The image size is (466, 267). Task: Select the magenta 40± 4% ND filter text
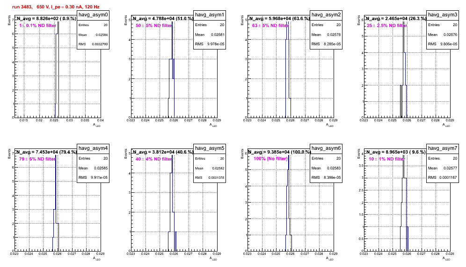[x=154, y=159]
